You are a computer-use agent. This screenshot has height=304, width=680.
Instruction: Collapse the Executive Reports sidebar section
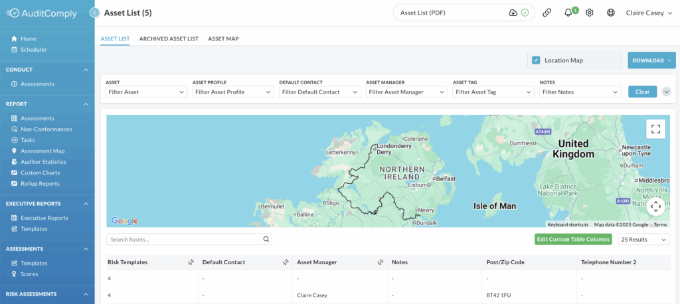[x=86, y=204]
